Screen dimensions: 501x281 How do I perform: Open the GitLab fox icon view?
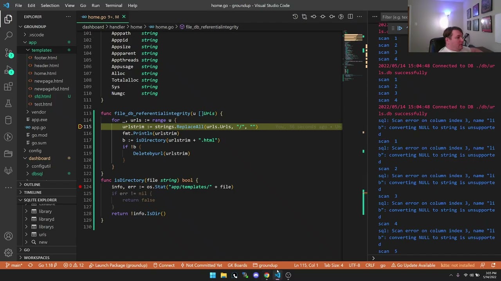coord(8,171)
